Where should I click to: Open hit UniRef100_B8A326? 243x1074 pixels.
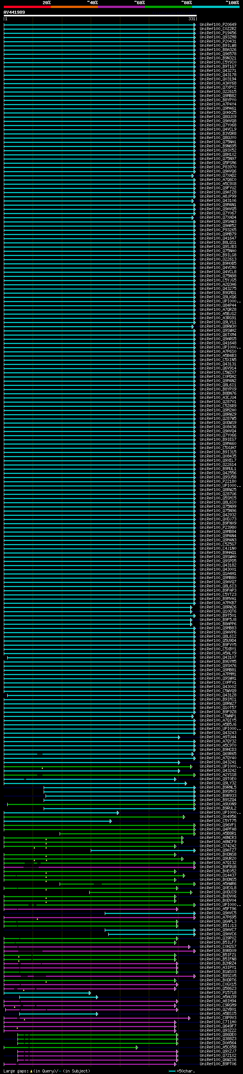point(218,50)
